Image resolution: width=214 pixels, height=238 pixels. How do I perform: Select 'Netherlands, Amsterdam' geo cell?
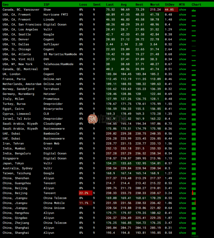(22, 84)
